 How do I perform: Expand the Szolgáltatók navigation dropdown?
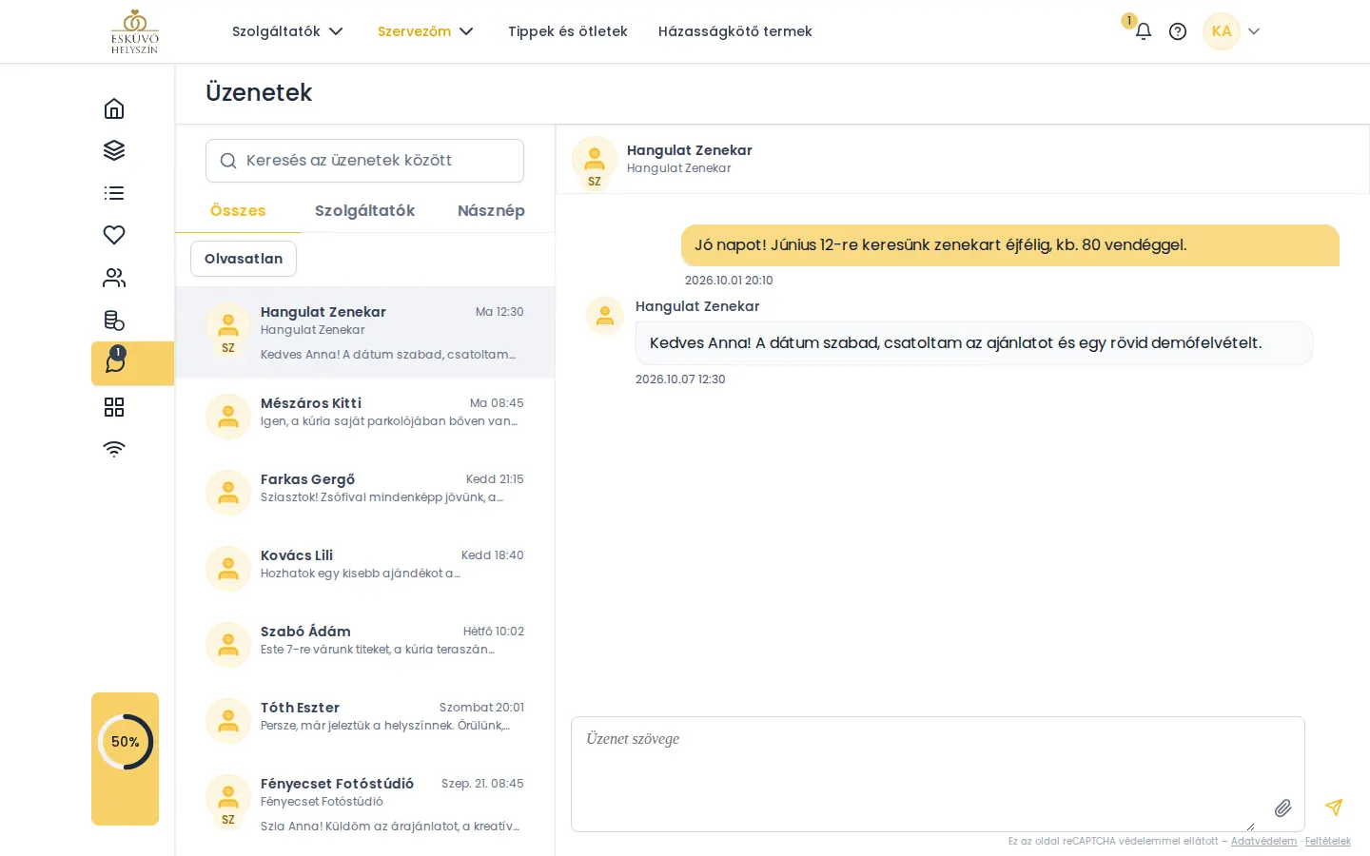click(287, 31)
